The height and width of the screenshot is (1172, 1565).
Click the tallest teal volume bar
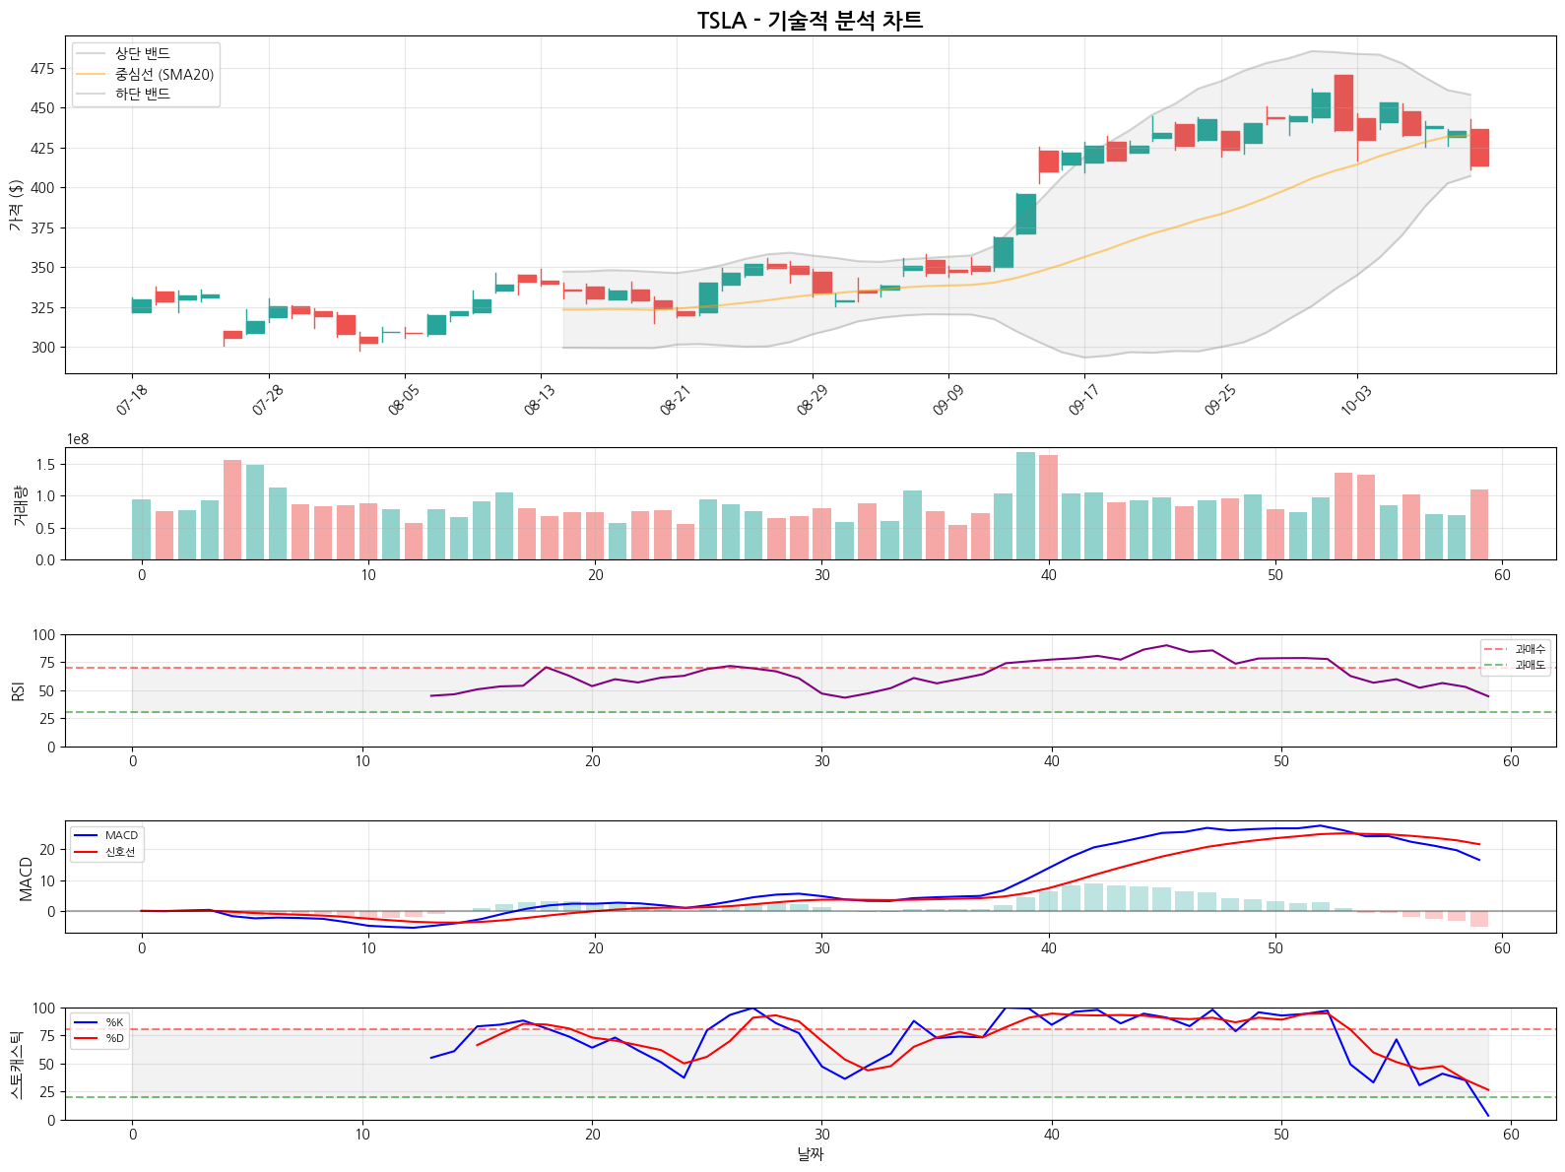[1025, 505]
